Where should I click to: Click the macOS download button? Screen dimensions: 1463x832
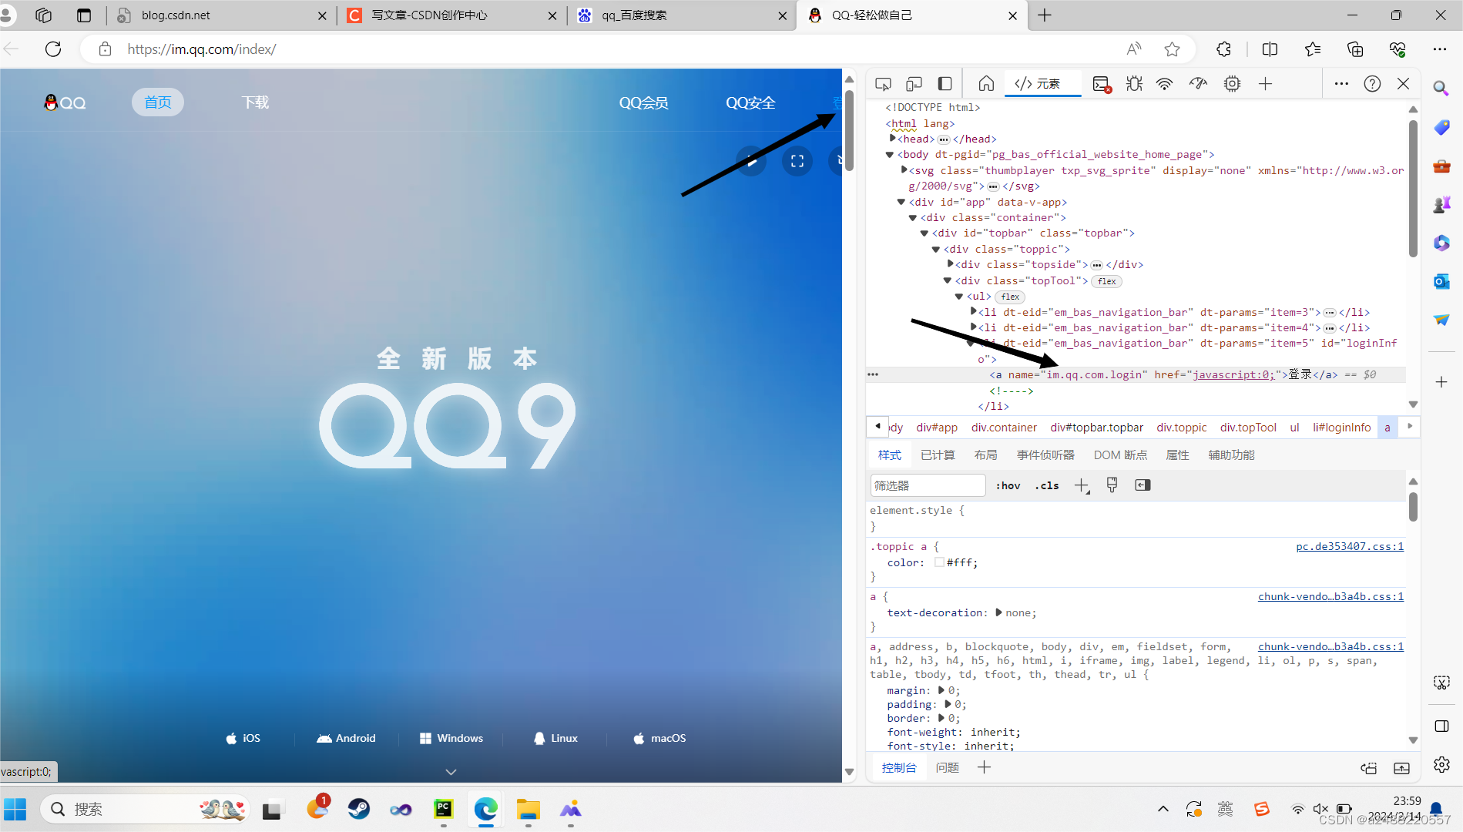[659, 738]
